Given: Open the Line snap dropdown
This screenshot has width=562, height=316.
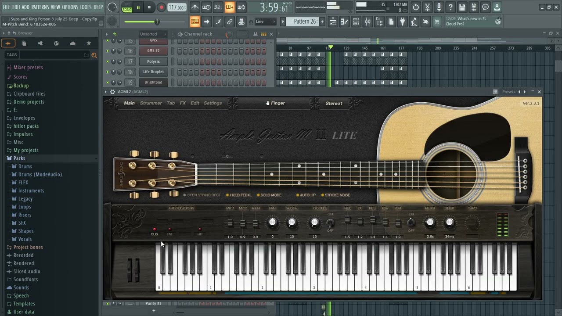Looking at the screenshot, I should tap(265, 22).
